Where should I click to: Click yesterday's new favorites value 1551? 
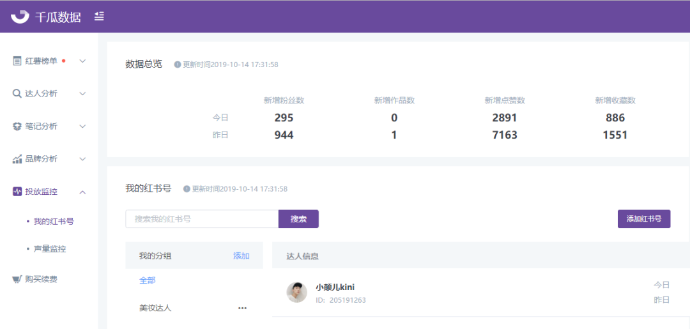[615, 135]
